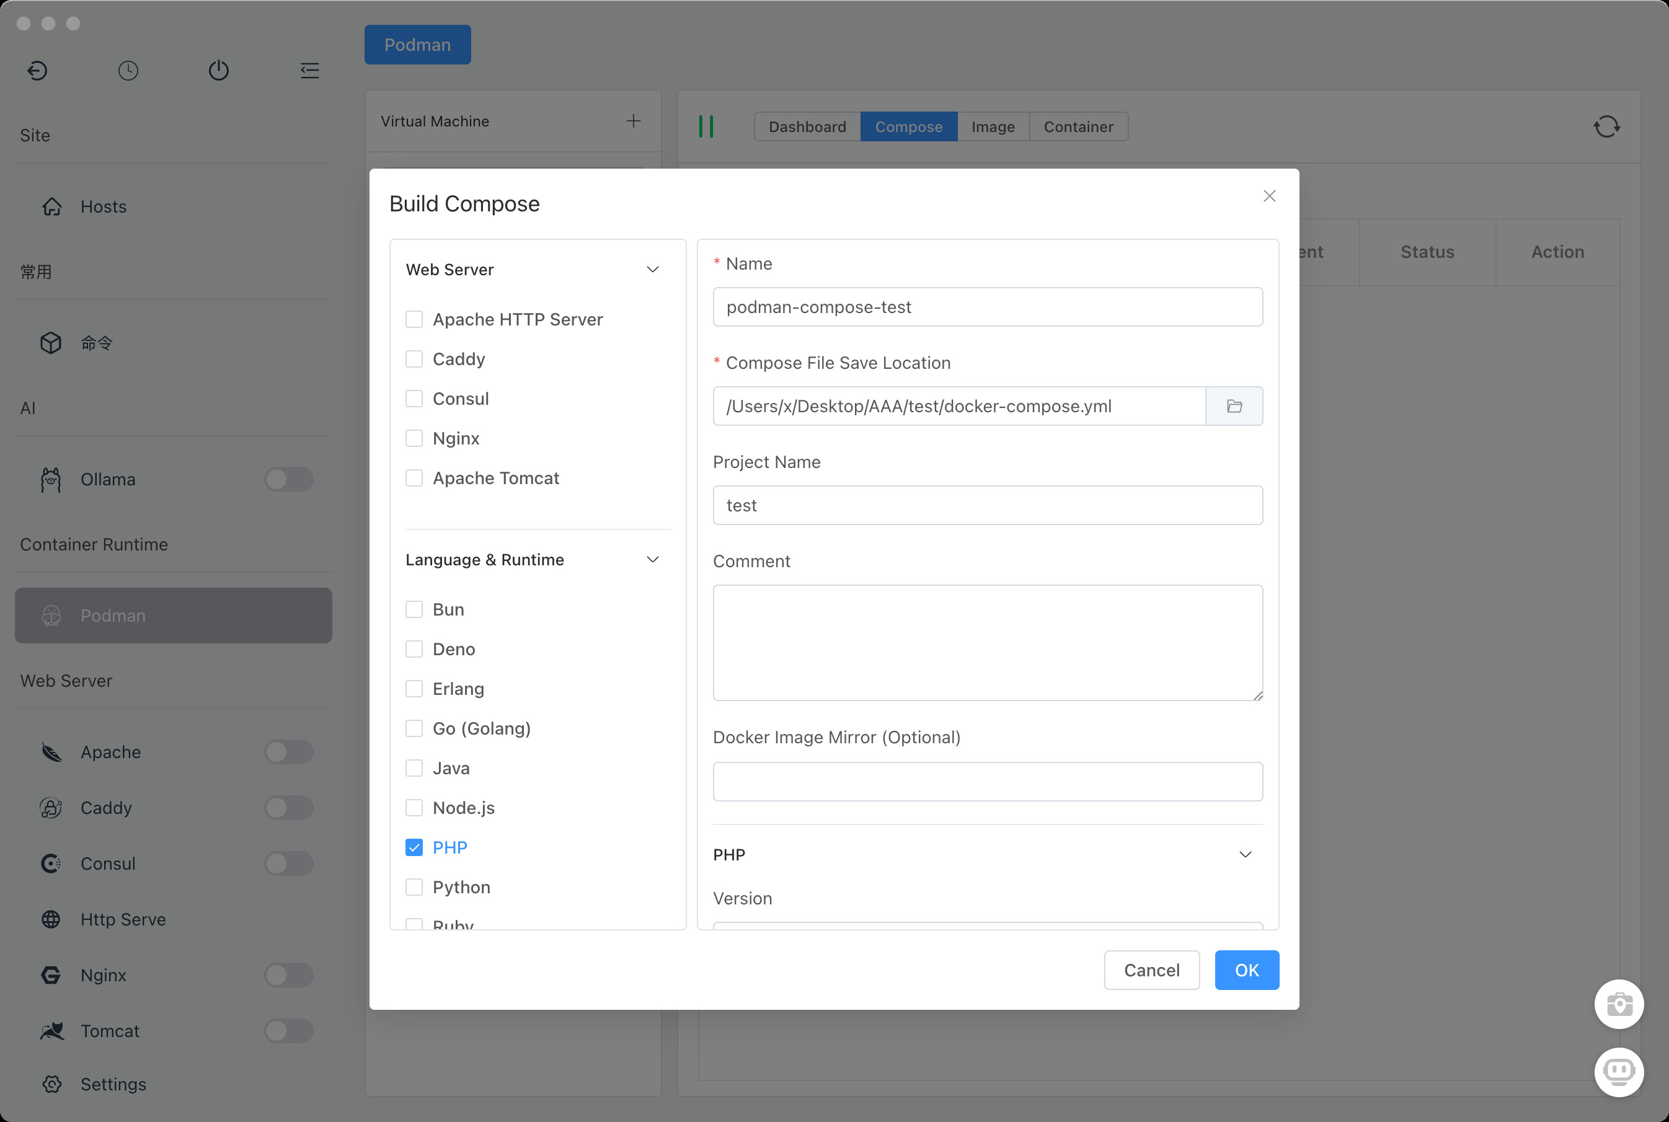Uncheck the PHP checkbox
The width and height of the screenshot is (1669, 1122).
pos(414,847)
